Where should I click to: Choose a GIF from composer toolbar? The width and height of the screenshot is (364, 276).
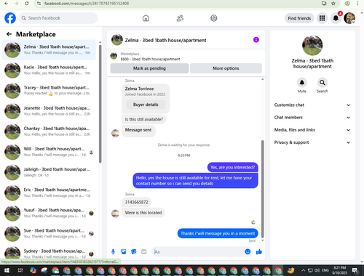(144, 252)
